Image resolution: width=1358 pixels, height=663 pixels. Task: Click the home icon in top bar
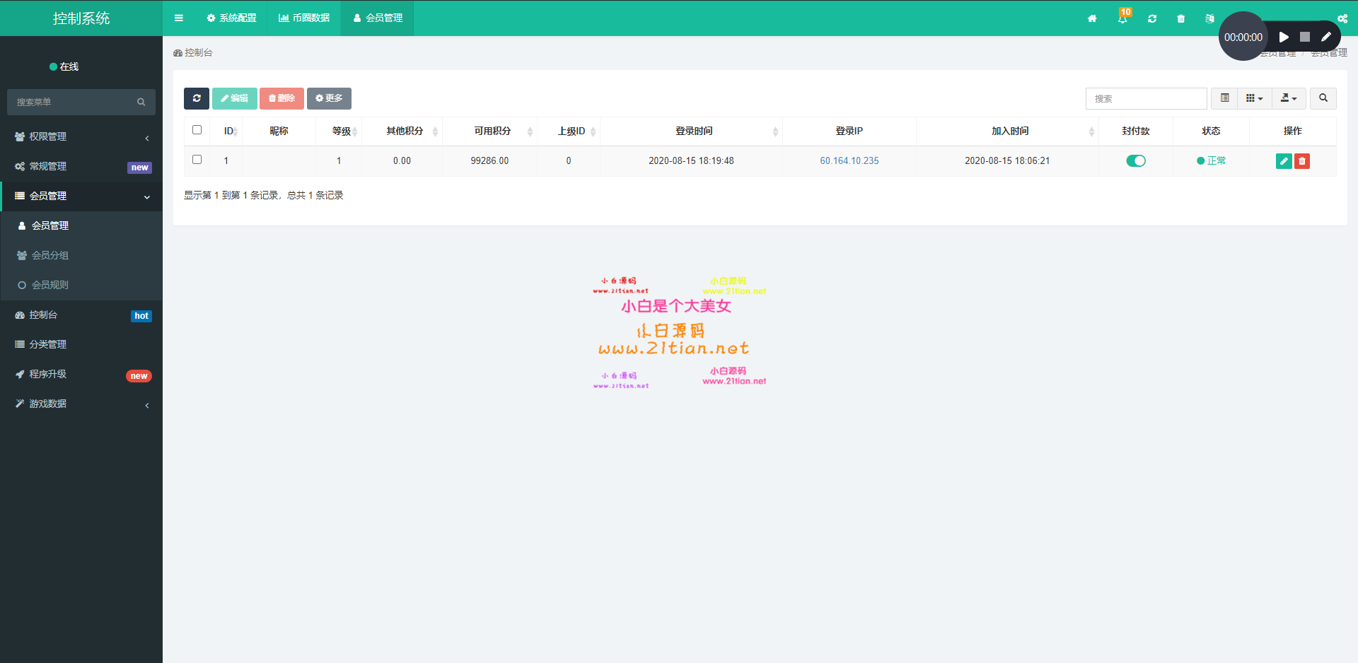click(x=1092, y=18)
